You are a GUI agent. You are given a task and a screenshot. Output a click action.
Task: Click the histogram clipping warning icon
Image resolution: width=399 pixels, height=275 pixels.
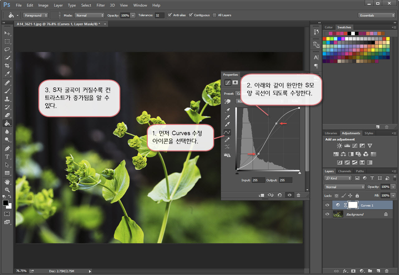pos(227,155)
